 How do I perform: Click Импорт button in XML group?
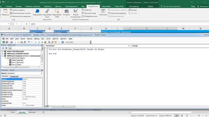(133, 10)
